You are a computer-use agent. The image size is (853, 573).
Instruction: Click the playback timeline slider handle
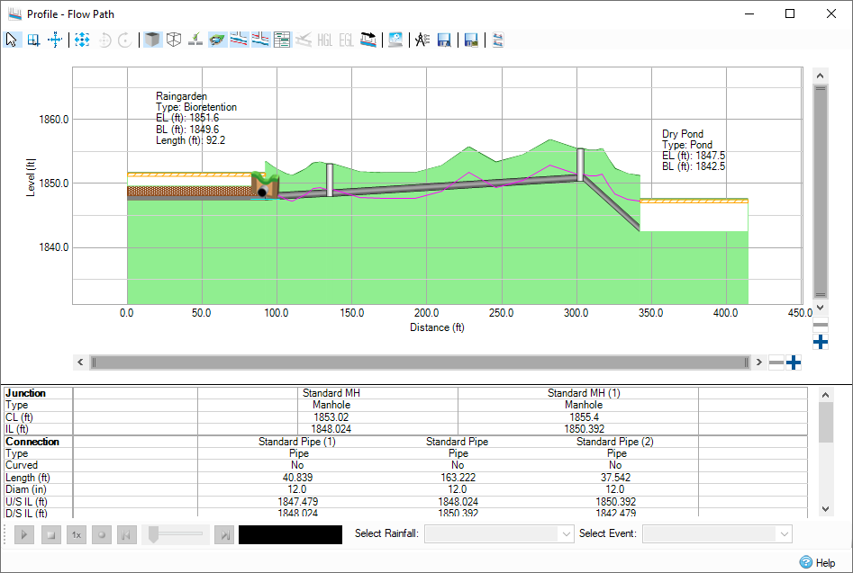point(153,534)
